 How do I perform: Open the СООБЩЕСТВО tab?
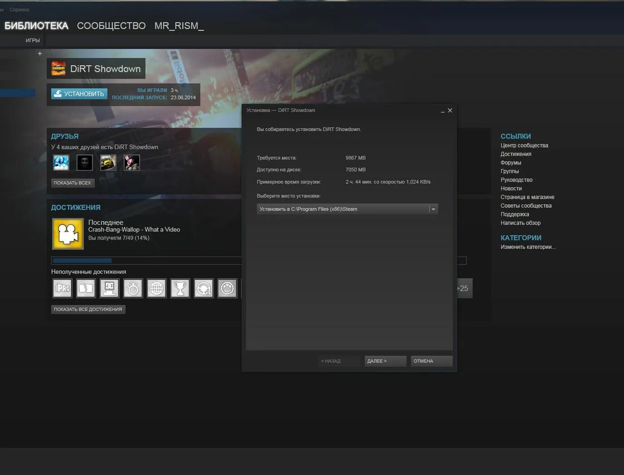(111, 26)
